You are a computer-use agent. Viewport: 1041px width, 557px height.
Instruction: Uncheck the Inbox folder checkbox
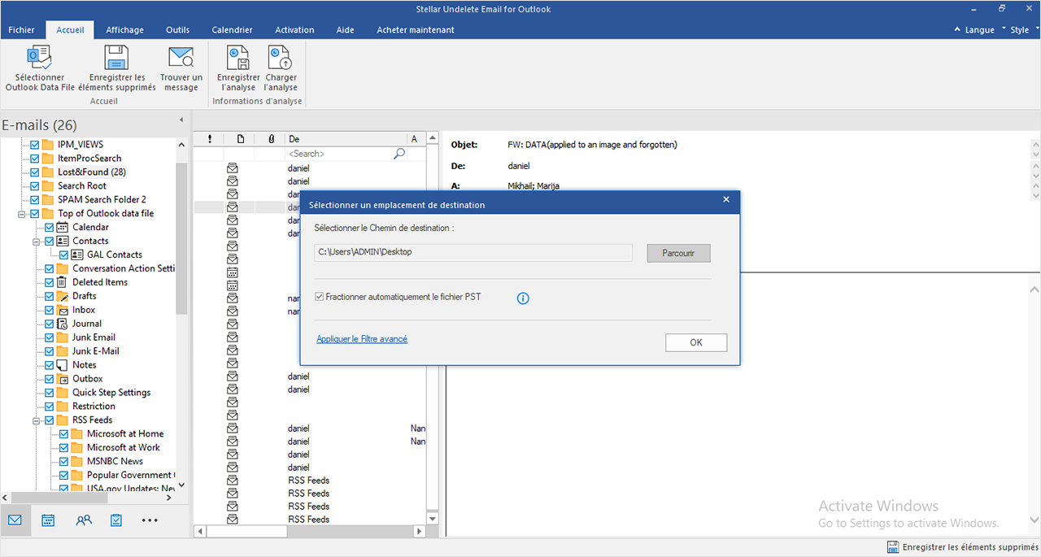49,310
